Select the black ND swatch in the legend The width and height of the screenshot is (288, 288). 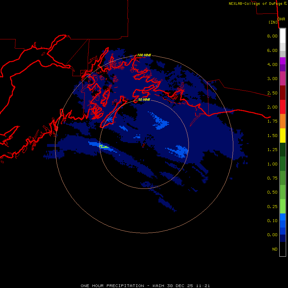(283, 249)
